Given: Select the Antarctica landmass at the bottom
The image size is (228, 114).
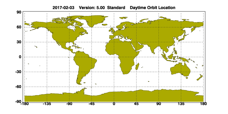Looking at the screenshot, I should (x=114, y=96).
